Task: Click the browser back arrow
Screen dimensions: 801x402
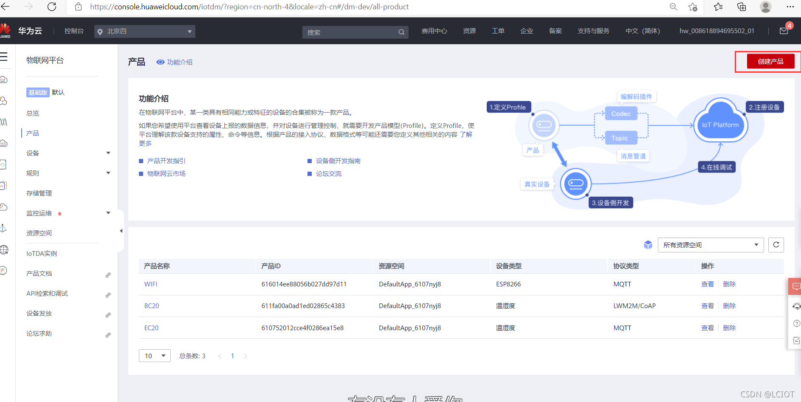Action: (x=5, y=6)
